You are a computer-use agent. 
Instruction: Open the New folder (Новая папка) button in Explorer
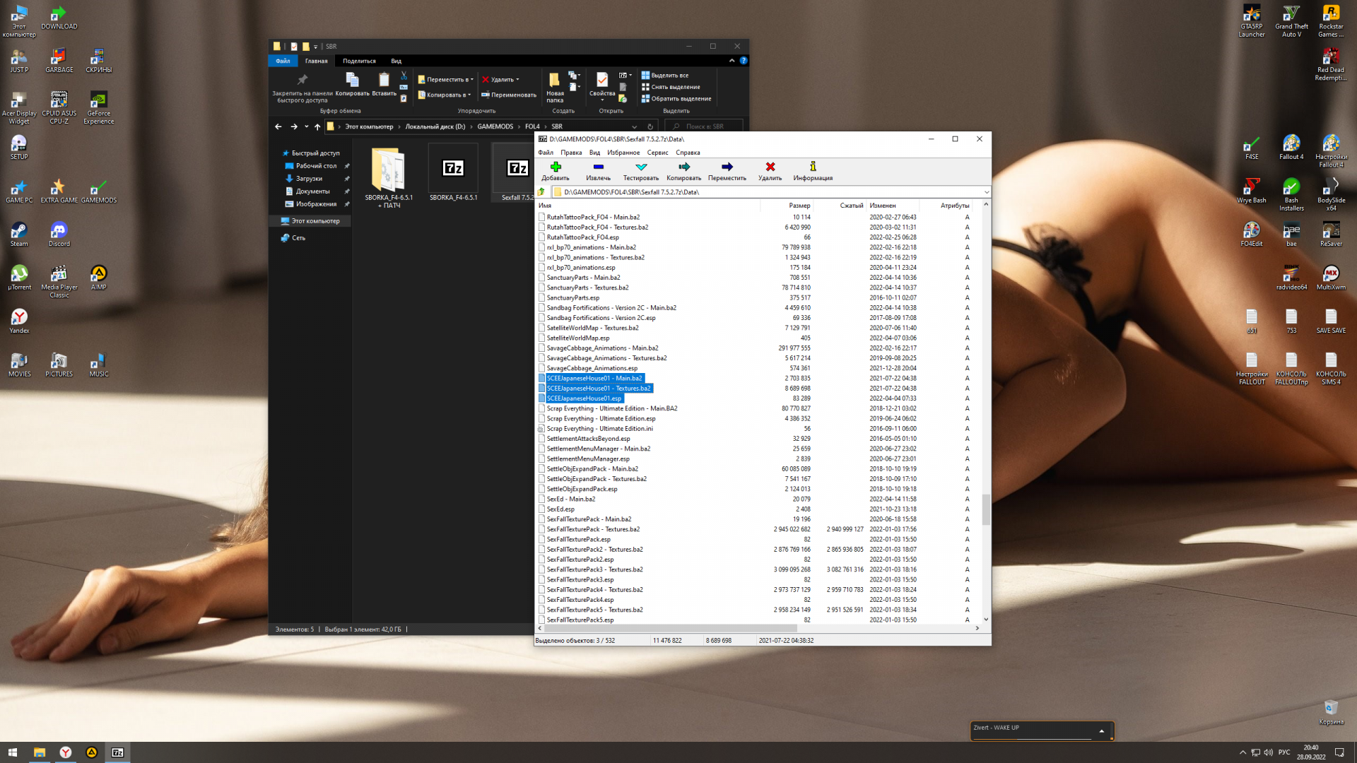(x=555, y=86)
